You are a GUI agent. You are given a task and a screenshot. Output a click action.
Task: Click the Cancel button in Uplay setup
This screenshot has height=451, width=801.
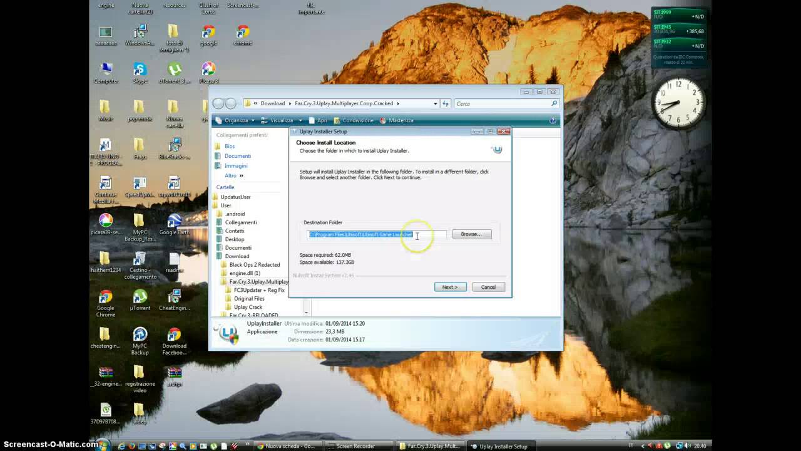[x=488, y=287]
